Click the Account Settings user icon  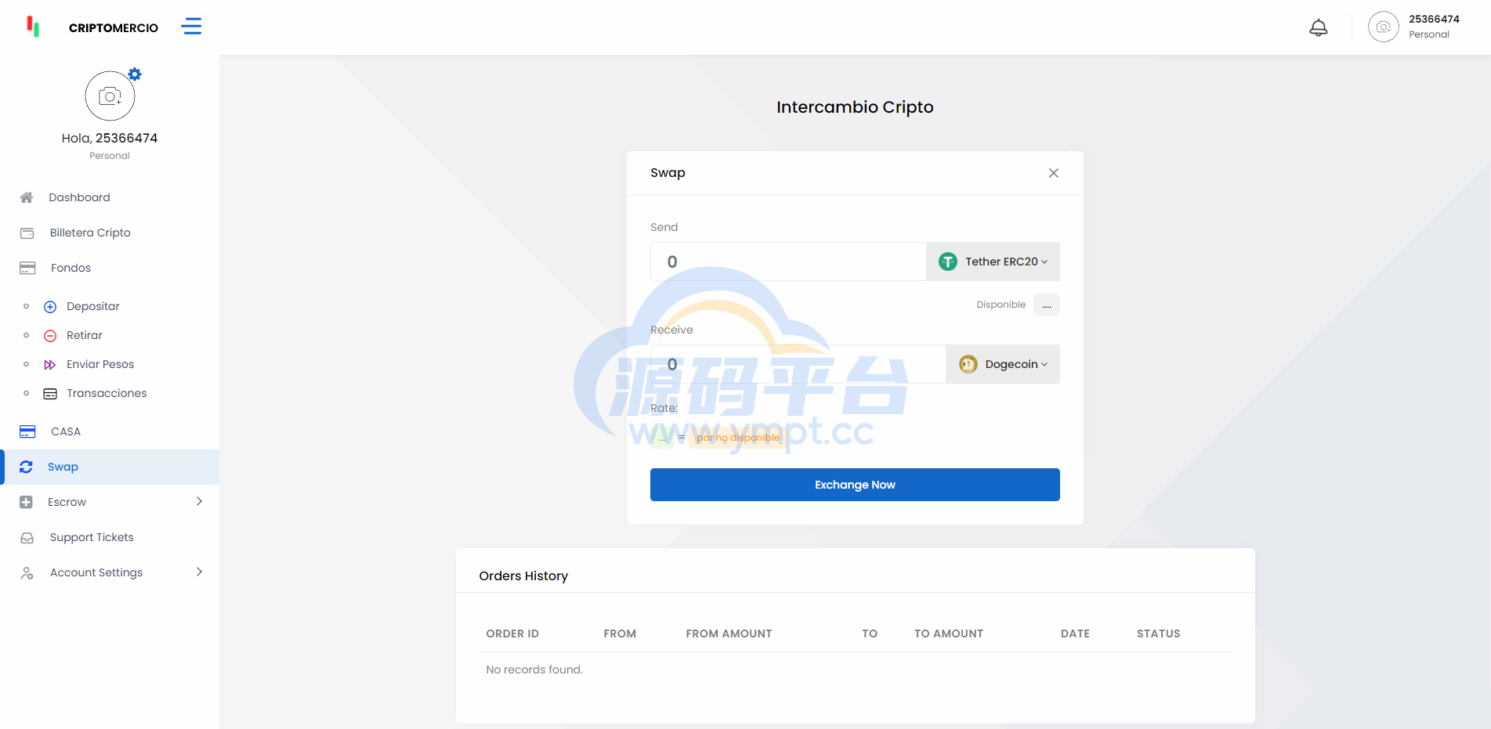27,573
